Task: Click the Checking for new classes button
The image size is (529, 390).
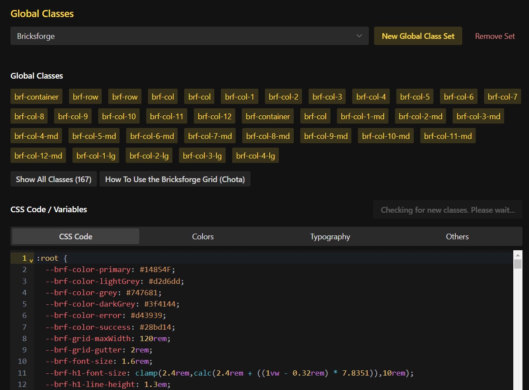Action: pyautogui.click(x=447, y=210)
